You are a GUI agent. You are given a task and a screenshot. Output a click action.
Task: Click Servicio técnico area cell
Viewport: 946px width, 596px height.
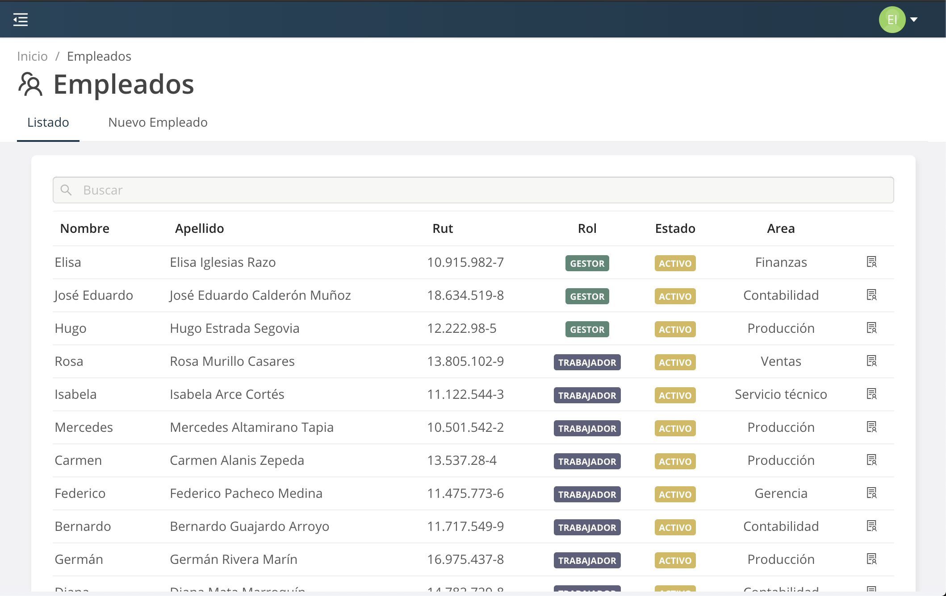pyautogui.click(x=781, y=394)
